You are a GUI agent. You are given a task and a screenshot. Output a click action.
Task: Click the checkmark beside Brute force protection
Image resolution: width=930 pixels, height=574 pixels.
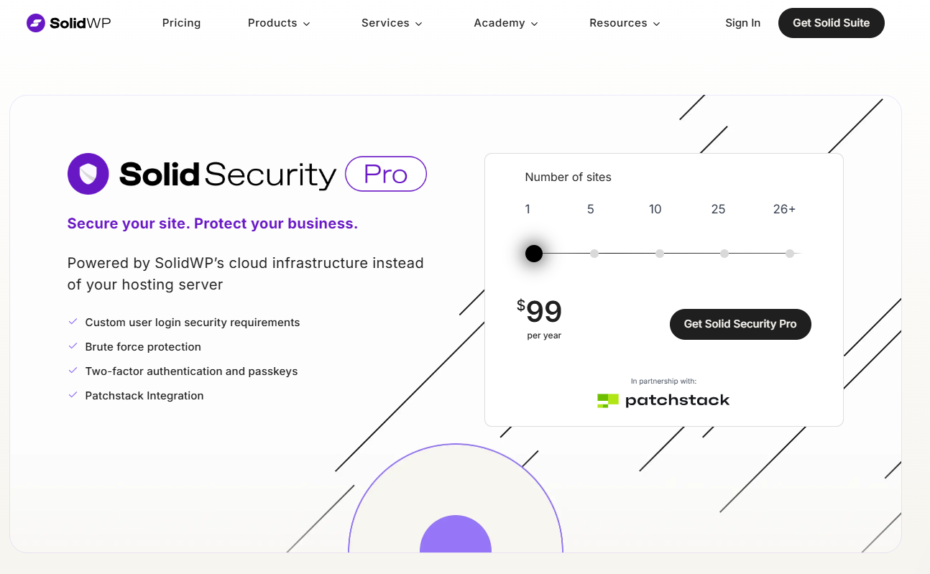pos(73,346)
